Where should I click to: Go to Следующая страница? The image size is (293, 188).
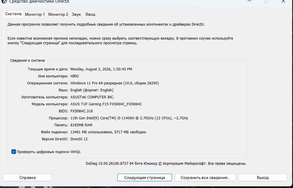coord(144,177)
